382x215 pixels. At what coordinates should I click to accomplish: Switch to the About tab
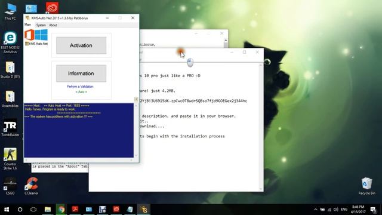pyautogui.click(x=53, y=25)
